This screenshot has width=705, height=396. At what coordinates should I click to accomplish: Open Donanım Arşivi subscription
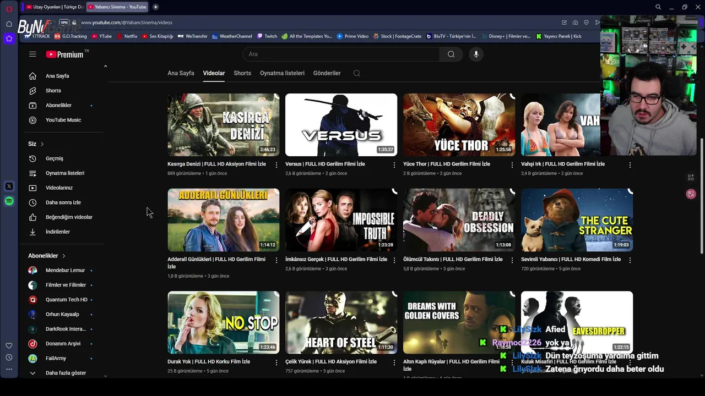(x=62, y=344)
